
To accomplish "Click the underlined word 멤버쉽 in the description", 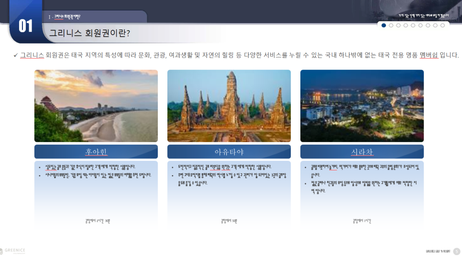I will (x=429, y=55).
